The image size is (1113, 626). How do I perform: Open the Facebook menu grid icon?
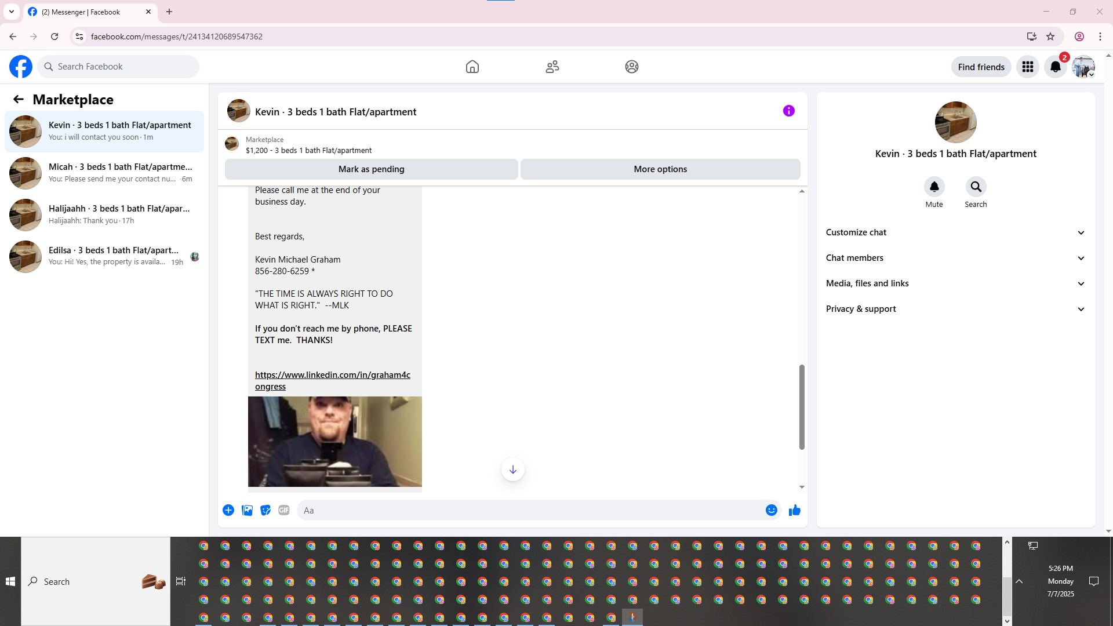pyautogui.click(x=1027, y=67)
